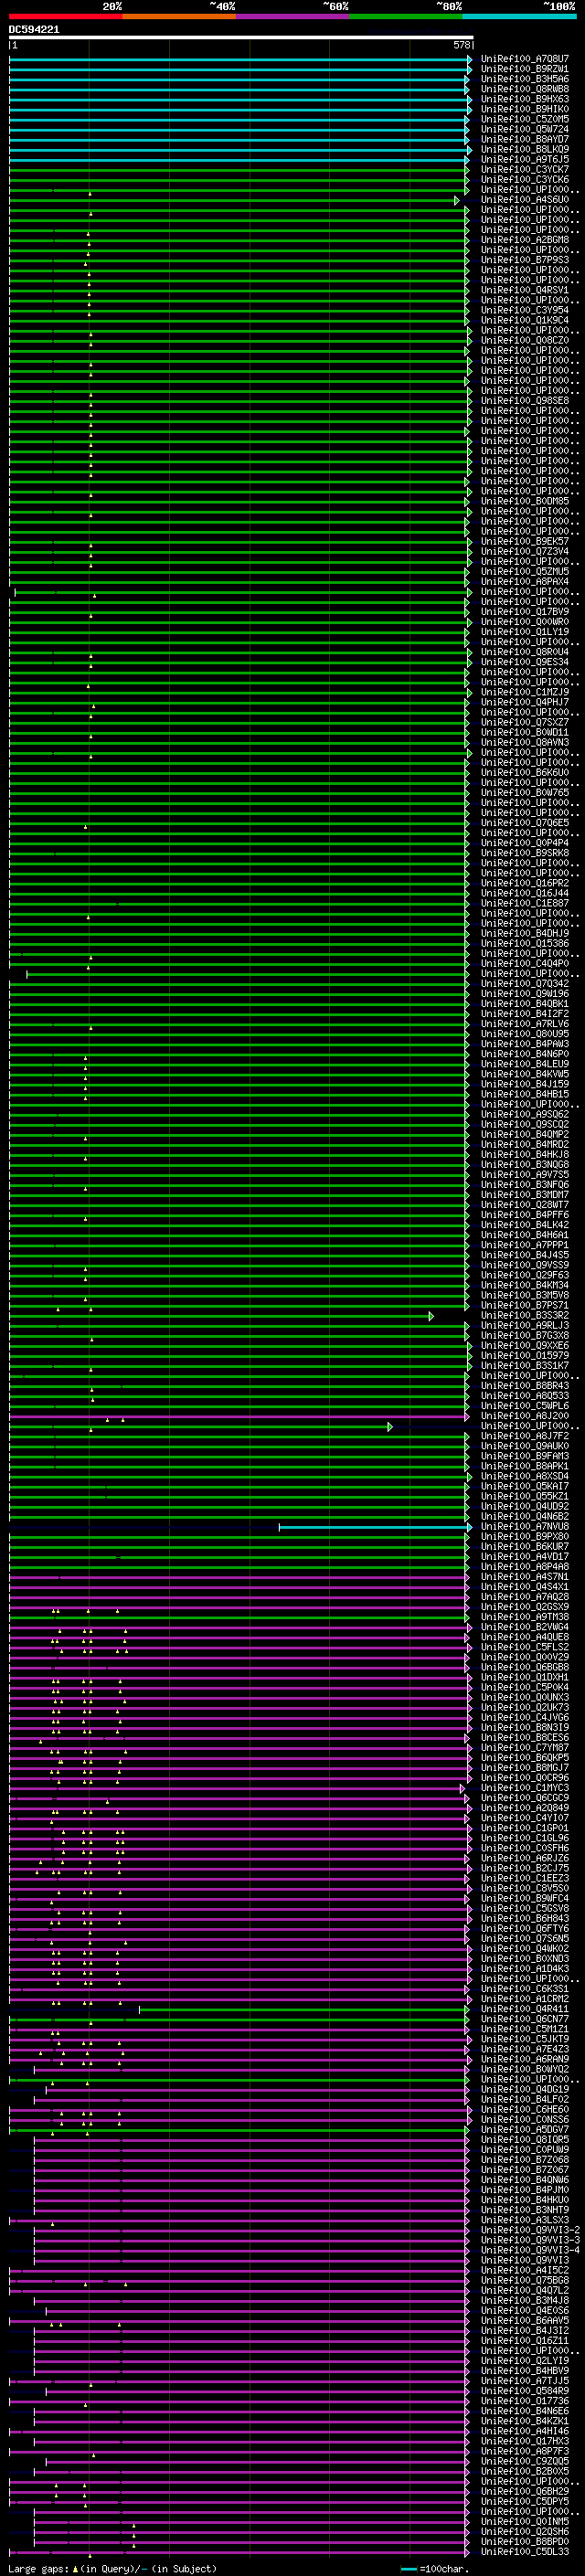Select hit label UniRef100_Q7Q342
The width and height of the screenshot is (585, 2576).
[525, 984]
